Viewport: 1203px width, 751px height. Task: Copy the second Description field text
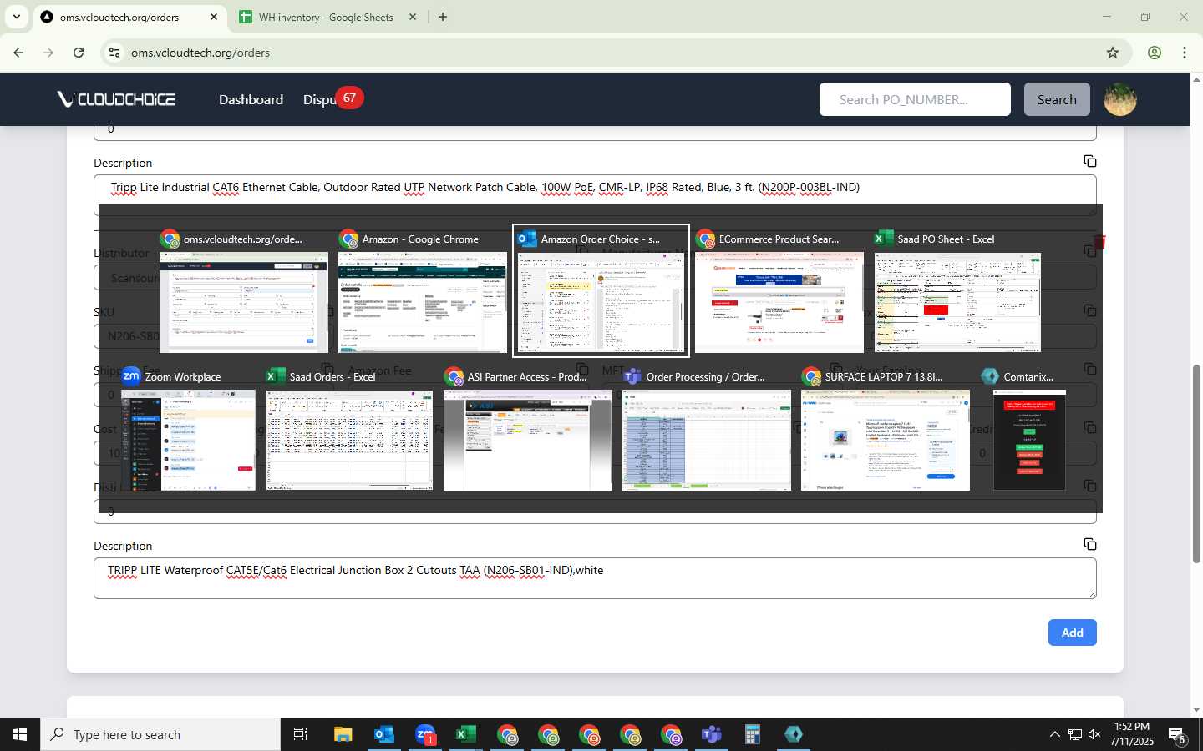click(x=1089, y=544)
